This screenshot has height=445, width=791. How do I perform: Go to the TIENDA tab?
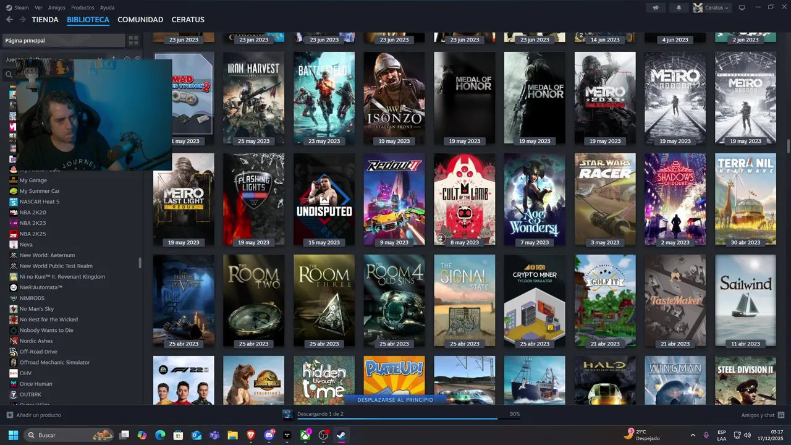[45, 20]
